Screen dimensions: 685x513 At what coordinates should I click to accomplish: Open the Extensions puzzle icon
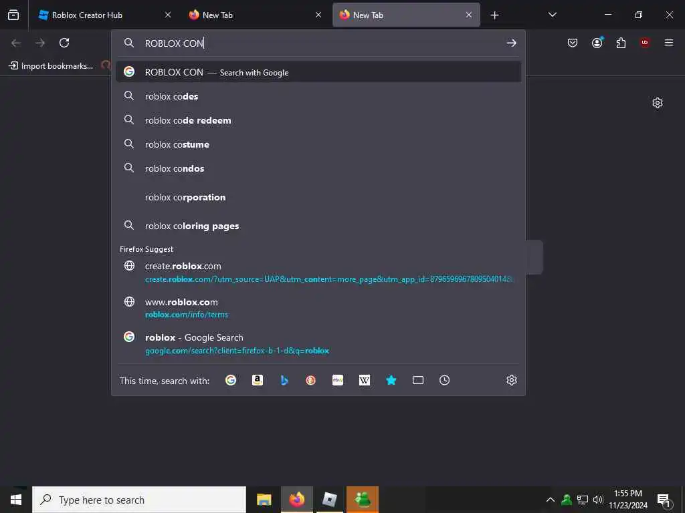[x=621, y=43]
